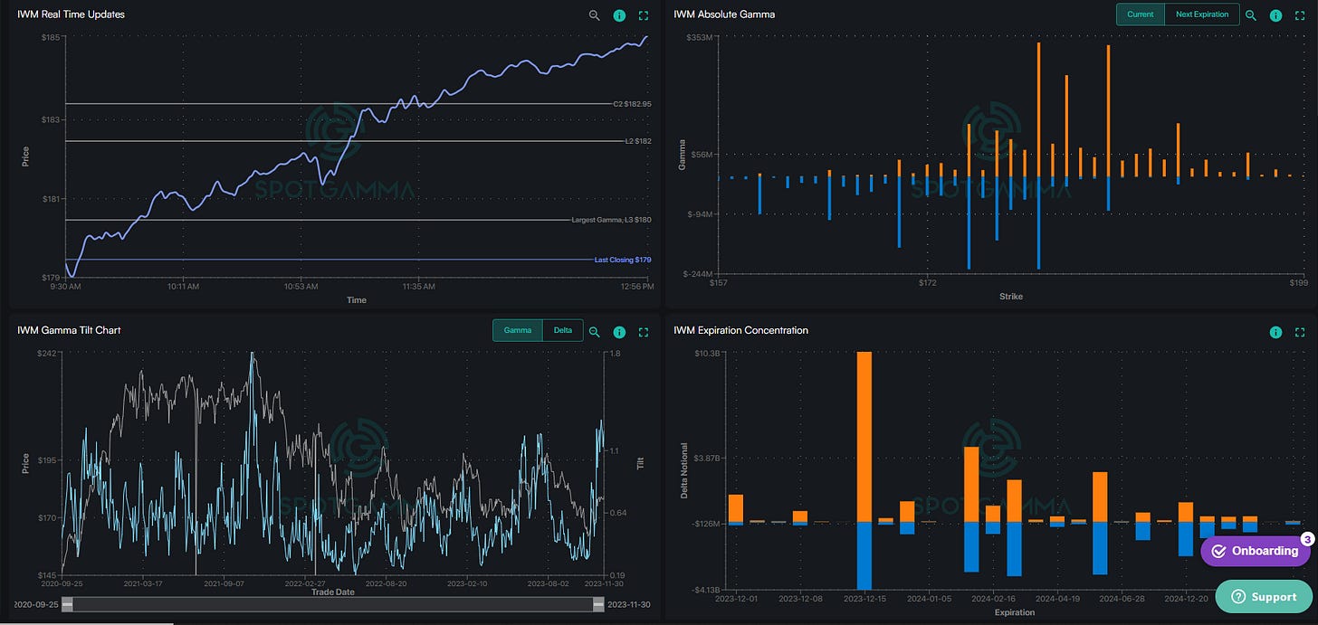Expand IWM Gamma Tilt Chart to fullscreen
The height and width of the screenshot is (625, 1318).
pyautogui.click(x=644, y=332)
